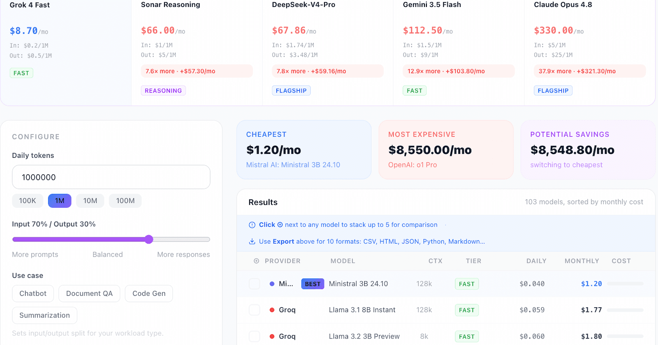Click the $330.00/mo price
658x345 pixels.
(558, 30)
